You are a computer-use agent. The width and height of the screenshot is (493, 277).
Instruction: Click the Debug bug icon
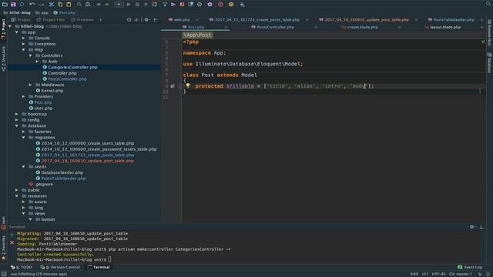pos(137,5)
